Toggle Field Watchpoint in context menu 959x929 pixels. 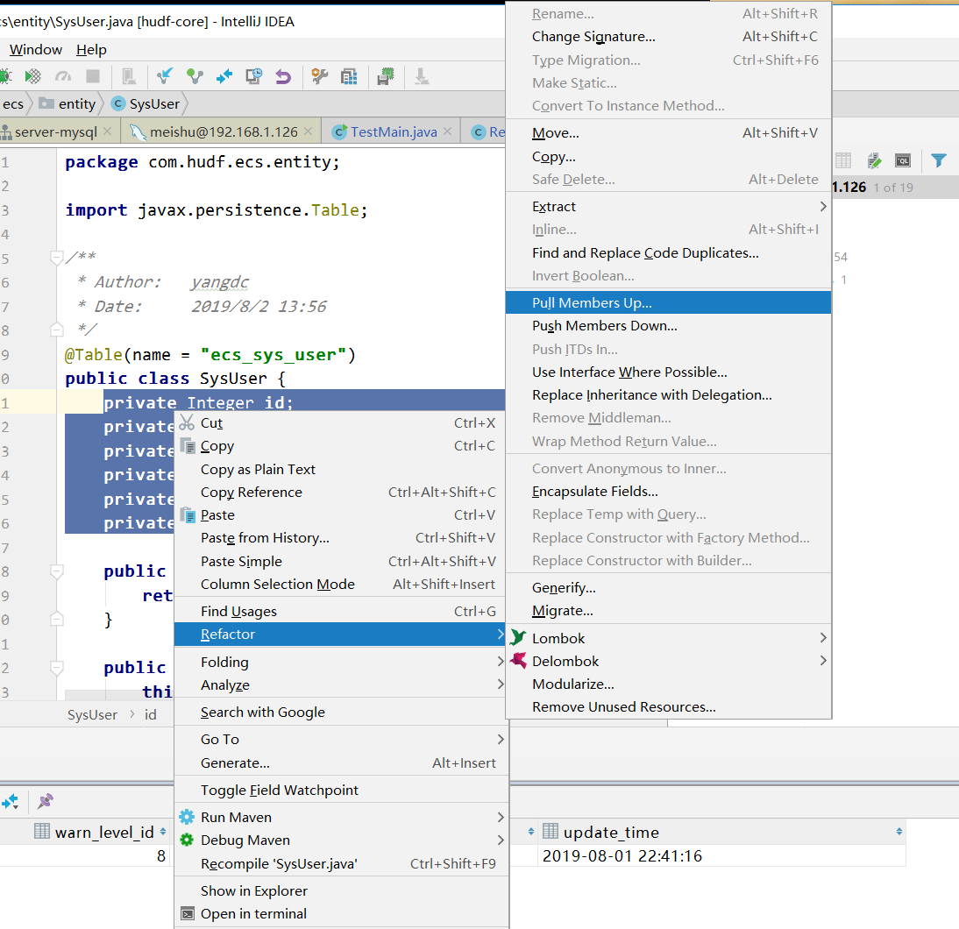point(280,790)
